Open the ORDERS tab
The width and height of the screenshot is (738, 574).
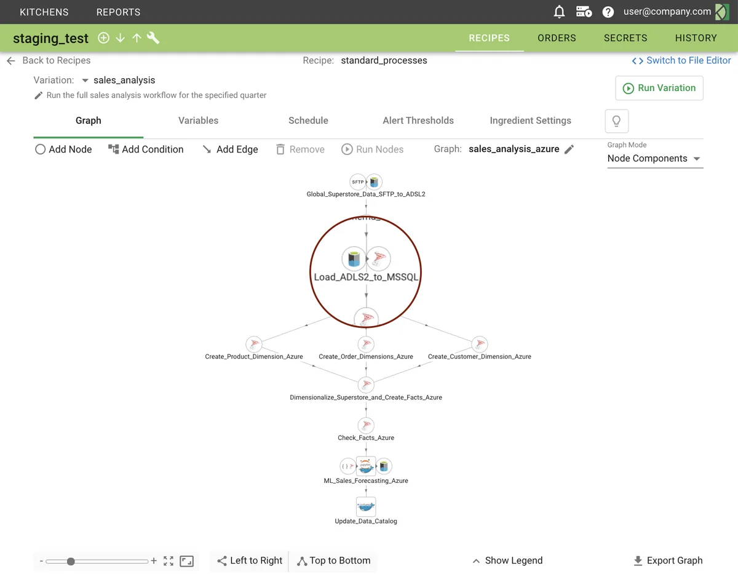pyautogui.click(x=557, y=38)
